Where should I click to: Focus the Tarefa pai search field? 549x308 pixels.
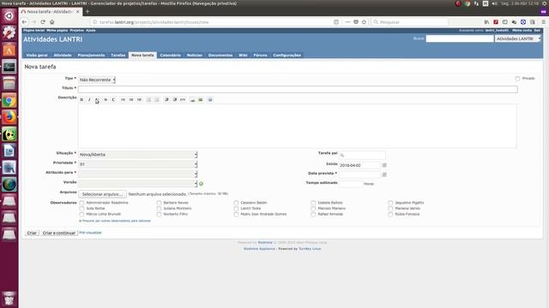pos(362,155)
